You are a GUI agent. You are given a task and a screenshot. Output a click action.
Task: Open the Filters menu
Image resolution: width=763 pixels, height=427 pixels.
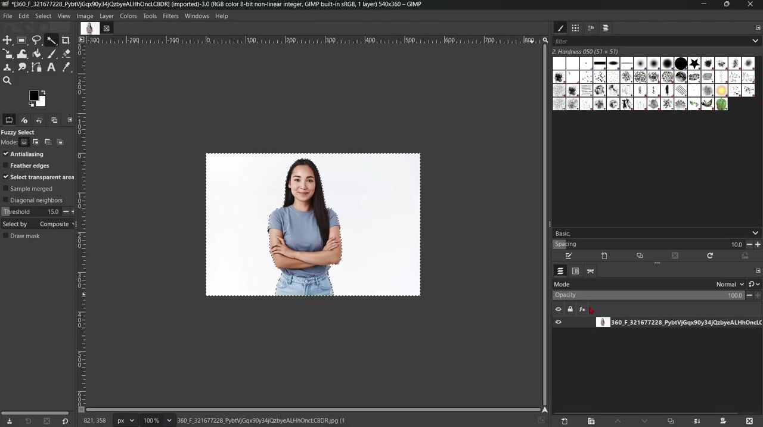tap(170, 16)
